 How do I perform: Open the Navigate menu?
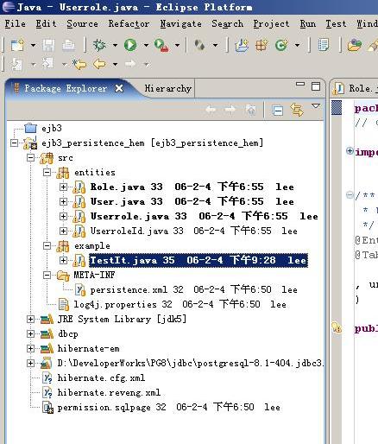point(181,23)
